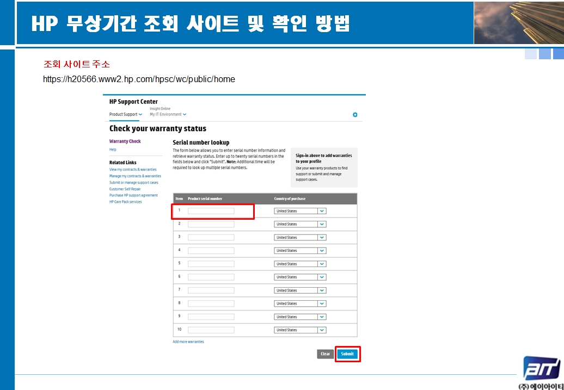Open the HP Care Pack services link
Viewport: 564px width, 390px height.
(126, 202)
